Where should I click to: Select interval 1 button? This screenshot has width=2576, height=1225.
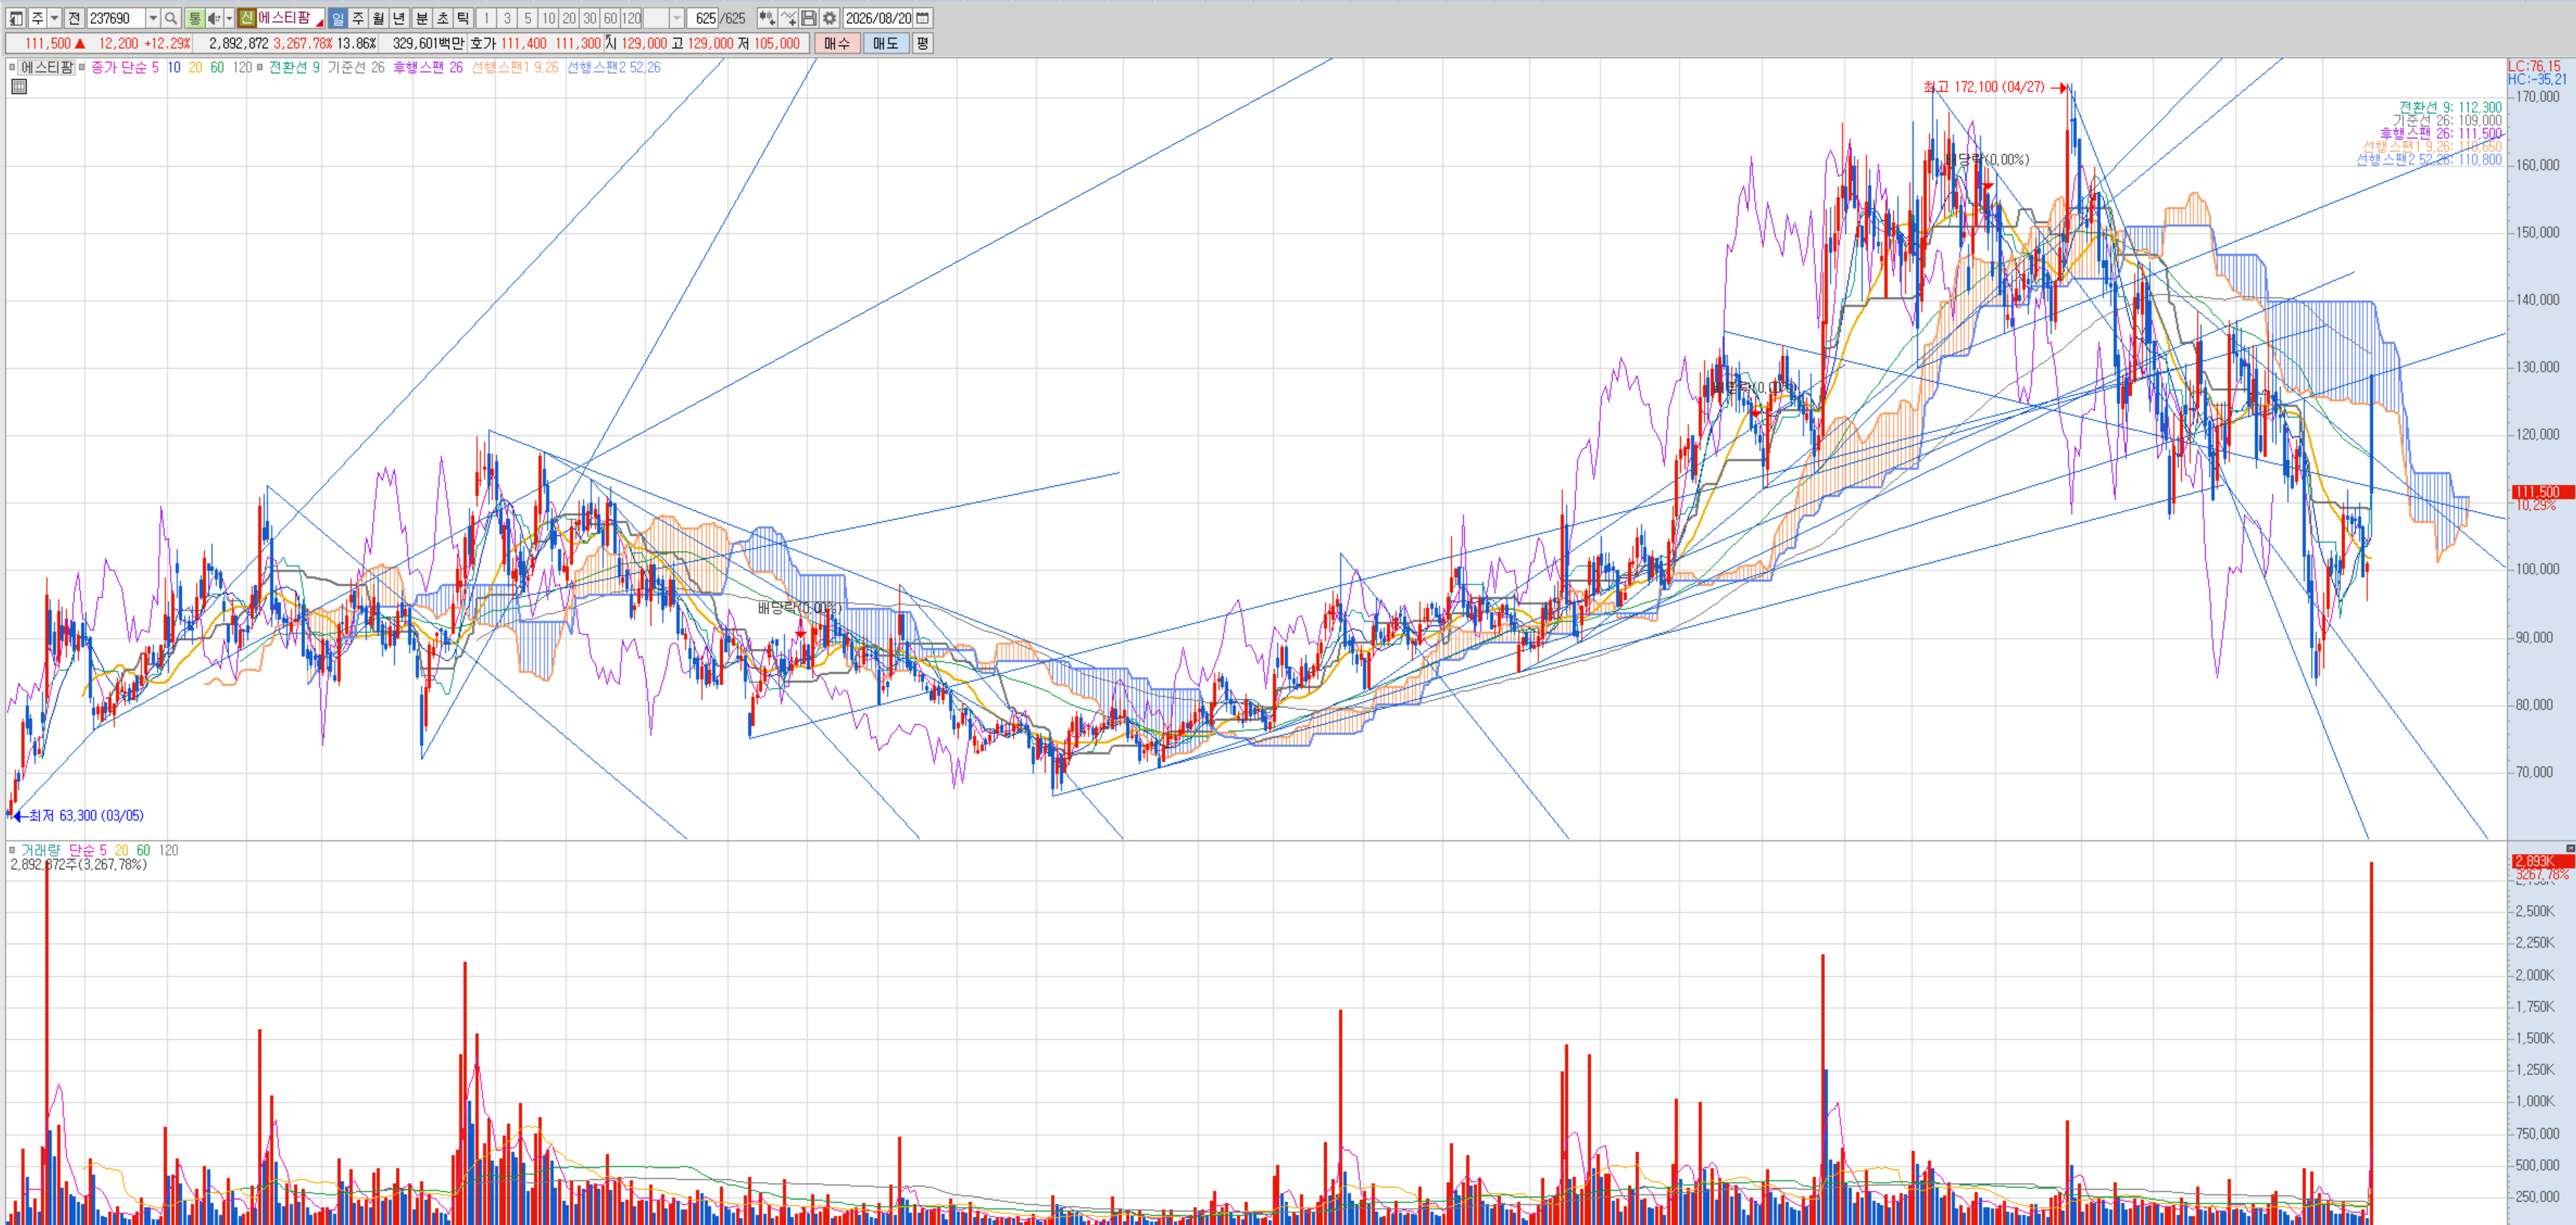(x=486, y=18)
